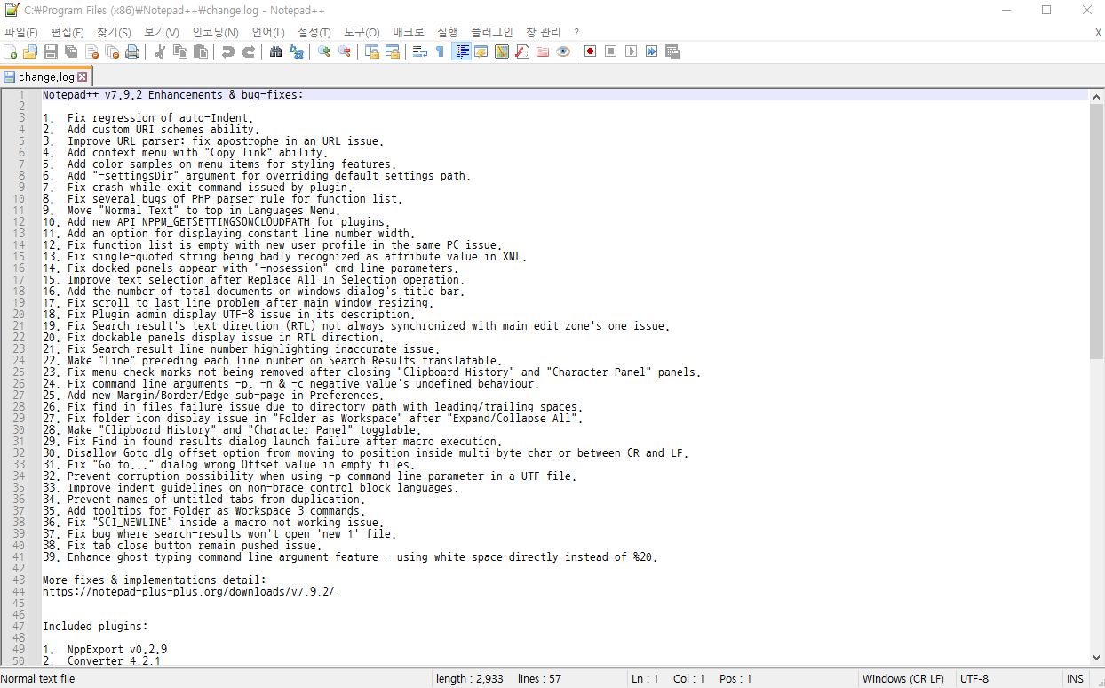Zoom out using the magnifier minus icon
The image size is (1105, 688).
(345, 52)
